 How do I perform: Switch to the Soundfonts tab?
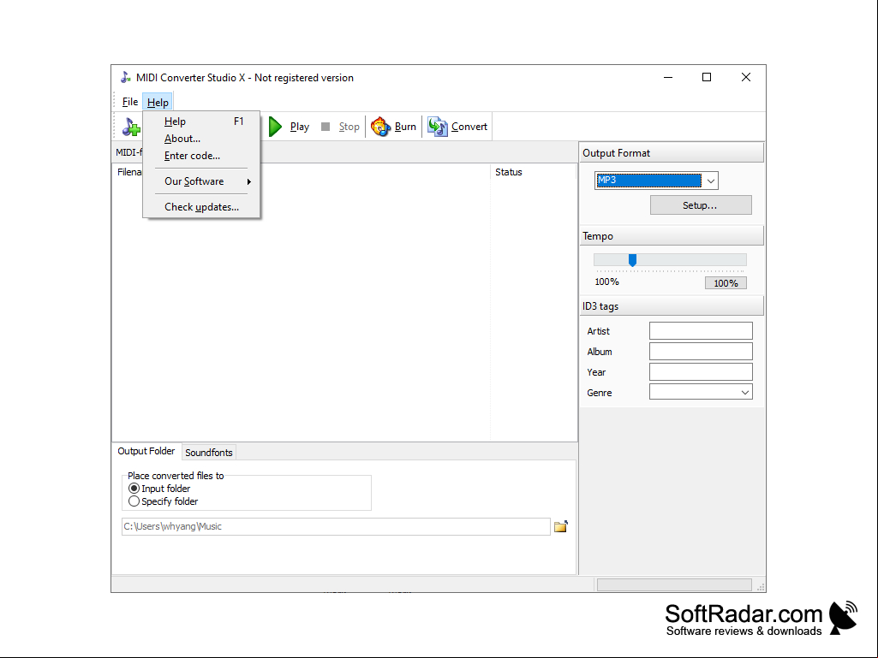[x=209, y=453]
